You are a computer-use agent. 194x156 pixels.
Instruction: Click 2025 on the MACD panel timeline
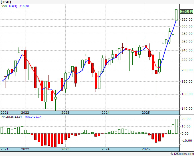point(146,149)
